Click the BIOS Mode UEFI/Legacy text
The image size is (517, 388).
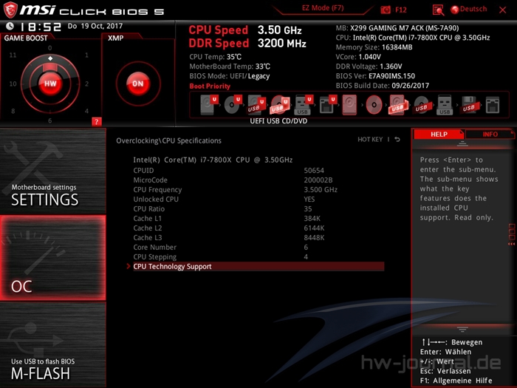[230, 76]
